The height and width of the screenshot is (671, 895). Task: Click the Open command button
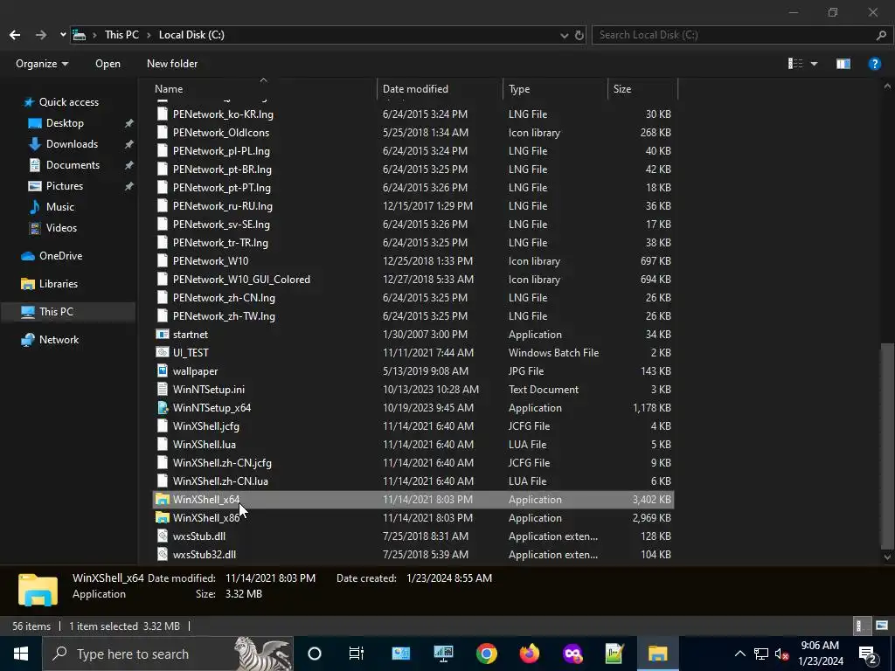(108, 63)
